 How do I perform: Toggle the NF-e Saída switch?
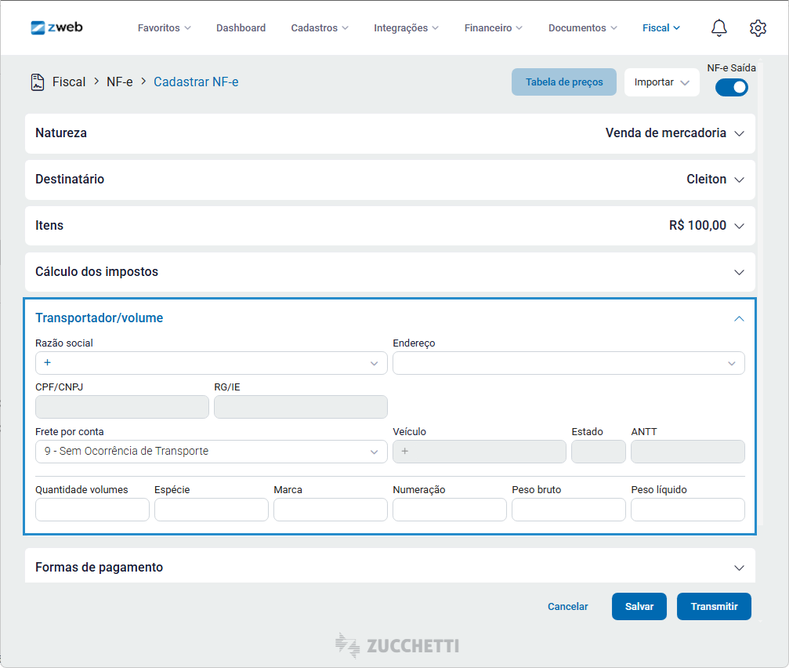(x=731, y=87)
